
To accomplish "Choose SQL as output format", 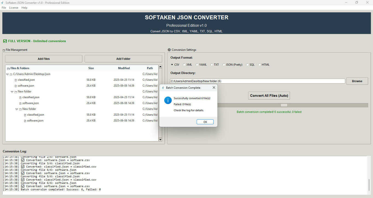I will tap(248, 65).
